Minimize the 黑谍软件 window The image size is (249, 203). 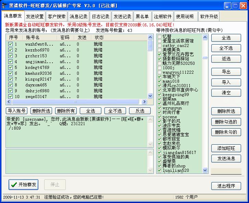(x=227, y=6)
